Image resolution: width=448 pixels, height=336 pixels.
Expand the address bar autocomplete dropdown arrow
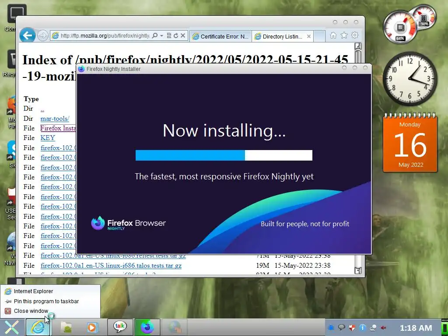161,36
